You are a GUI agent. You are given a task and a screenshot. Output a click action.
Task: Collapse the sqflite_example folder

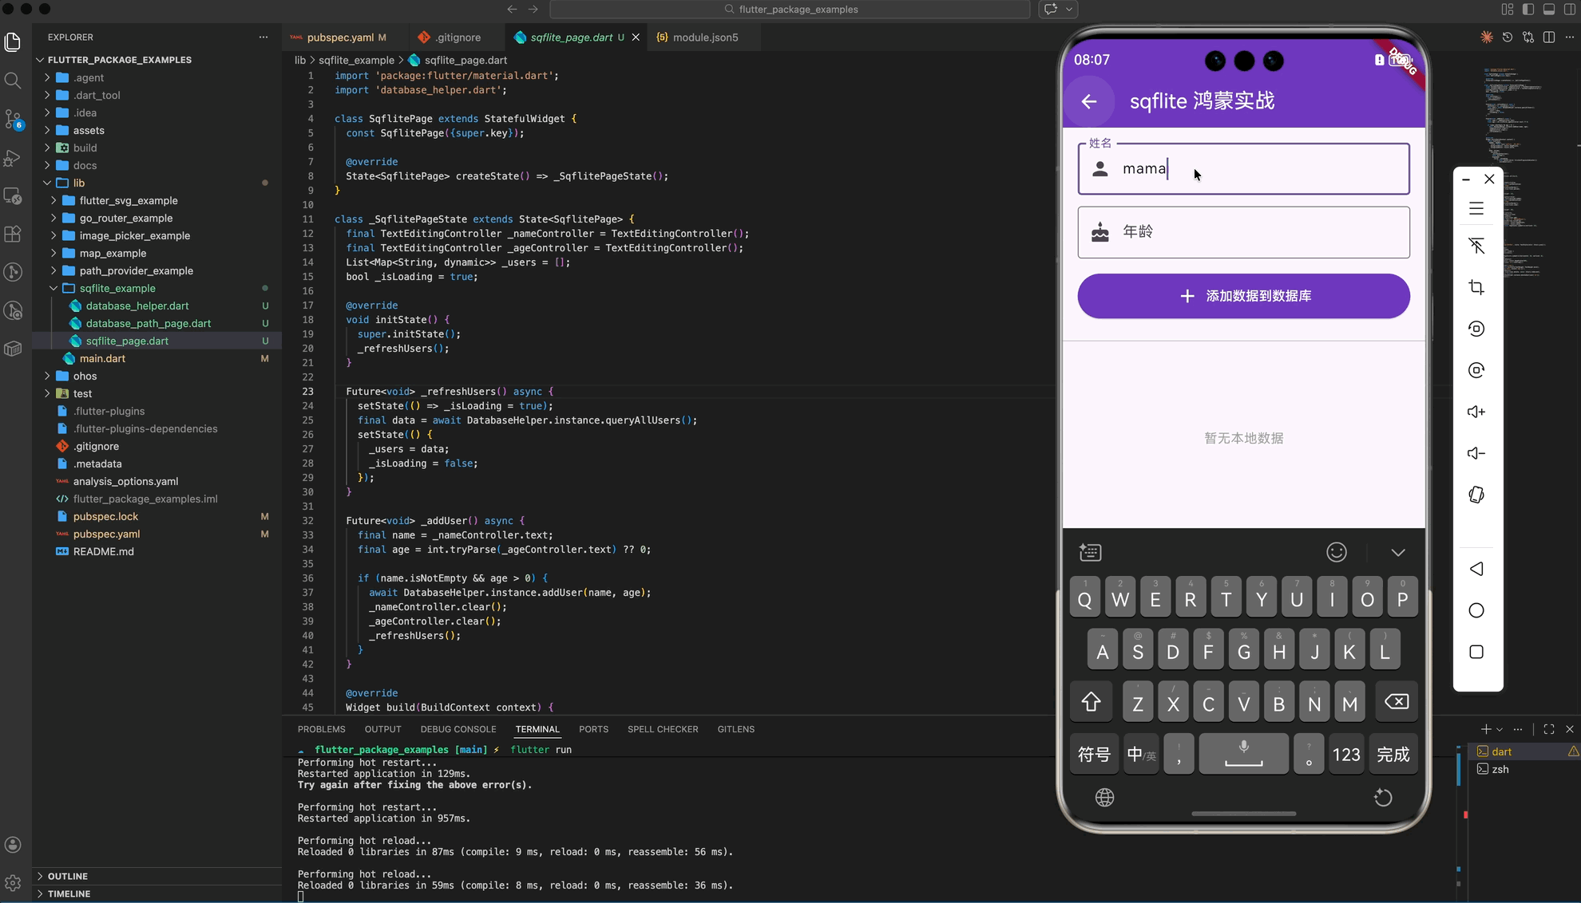click(117, 288)
